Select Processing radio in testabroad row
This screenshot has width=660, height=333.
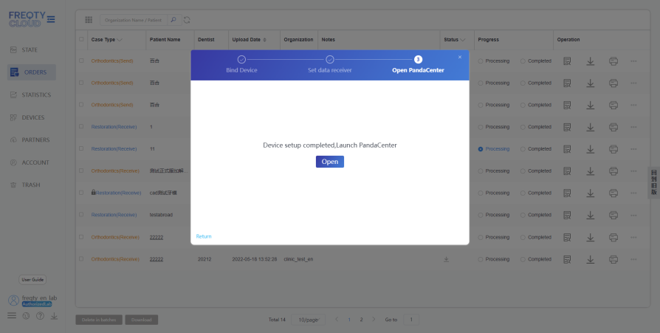[481, 215]
